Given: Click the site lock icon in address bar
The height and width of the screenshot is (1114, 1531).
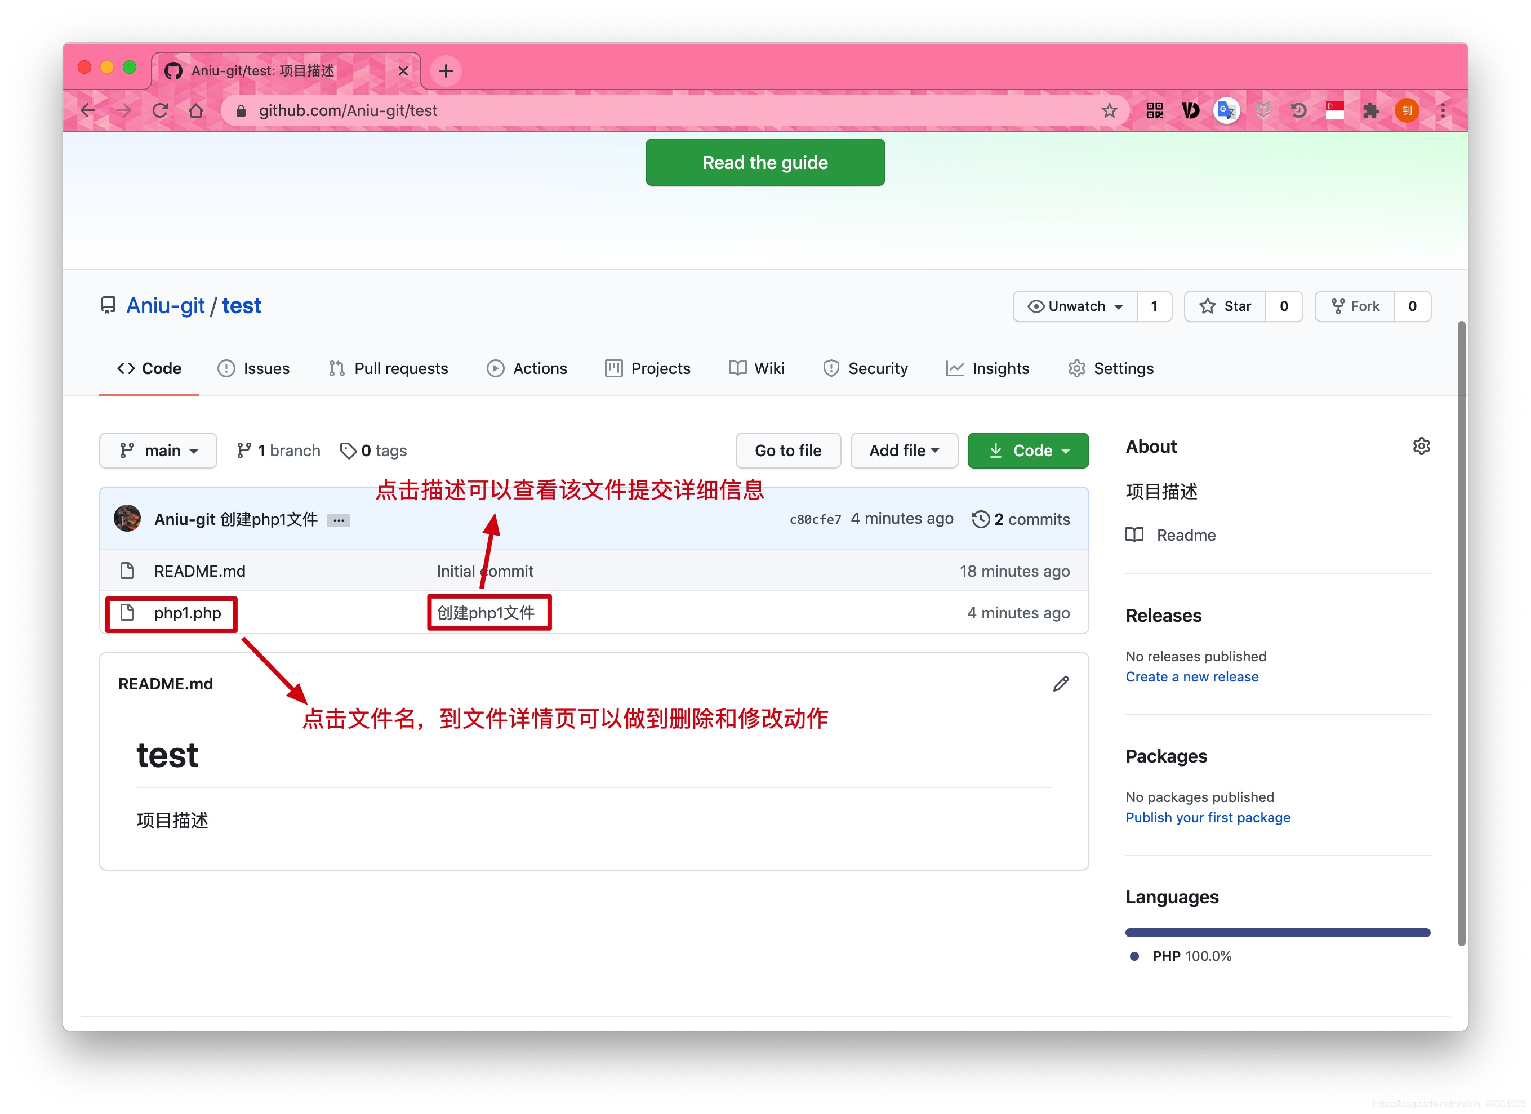Looking at the screenshot, I should (x=241, y=110).
